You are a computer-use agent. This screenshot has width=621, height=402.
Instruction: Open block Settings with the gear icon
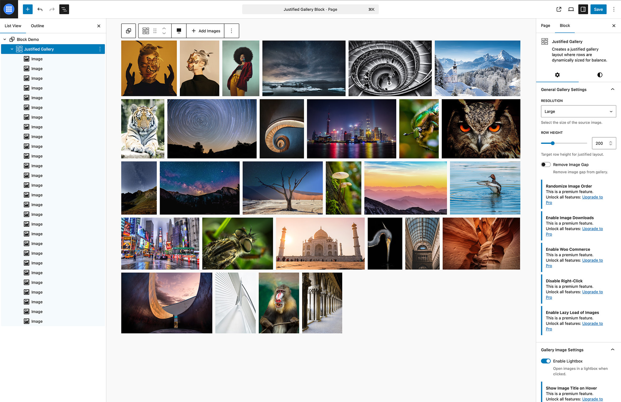click(x=557, y=75)
